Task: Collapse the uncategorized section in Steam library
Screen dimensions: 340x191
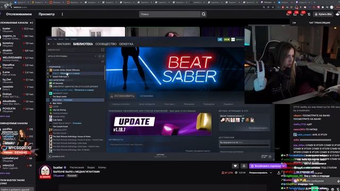Action: 48,80
